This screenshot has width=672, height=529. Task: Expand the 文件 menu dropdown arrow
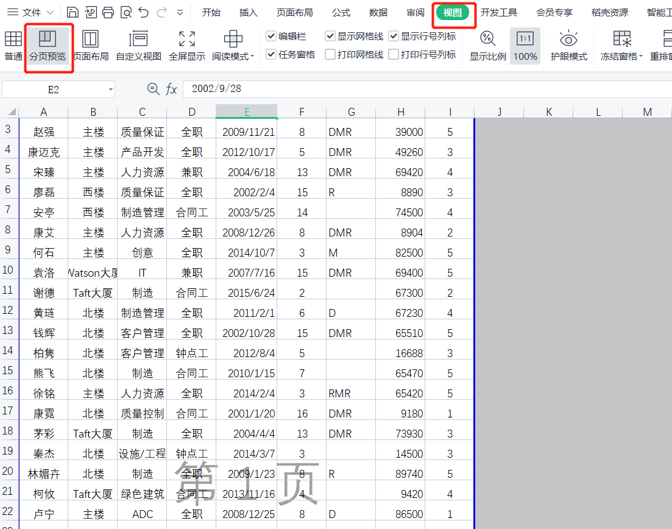(x=50, y=13)
